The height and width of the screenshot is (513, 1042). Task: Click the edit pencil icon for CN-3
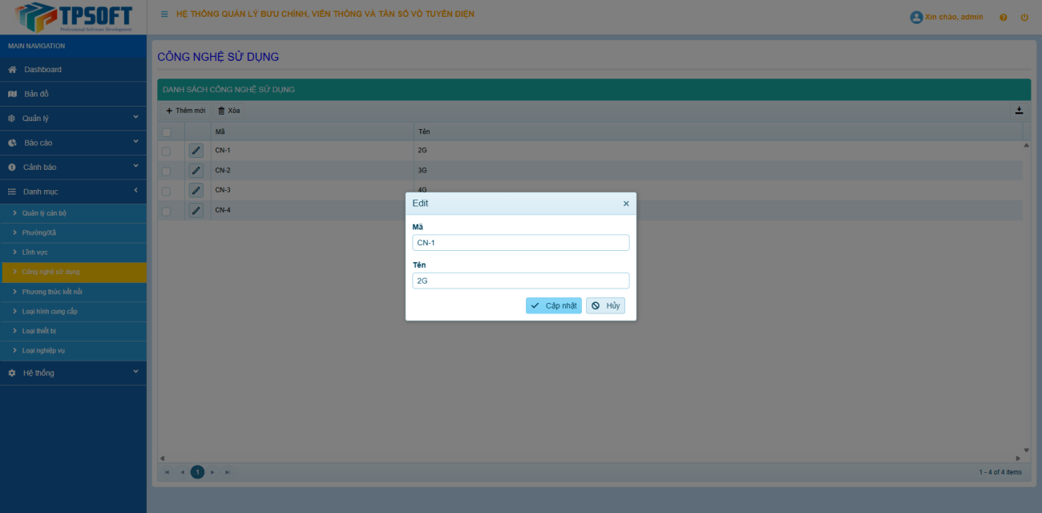pos(196,191)
